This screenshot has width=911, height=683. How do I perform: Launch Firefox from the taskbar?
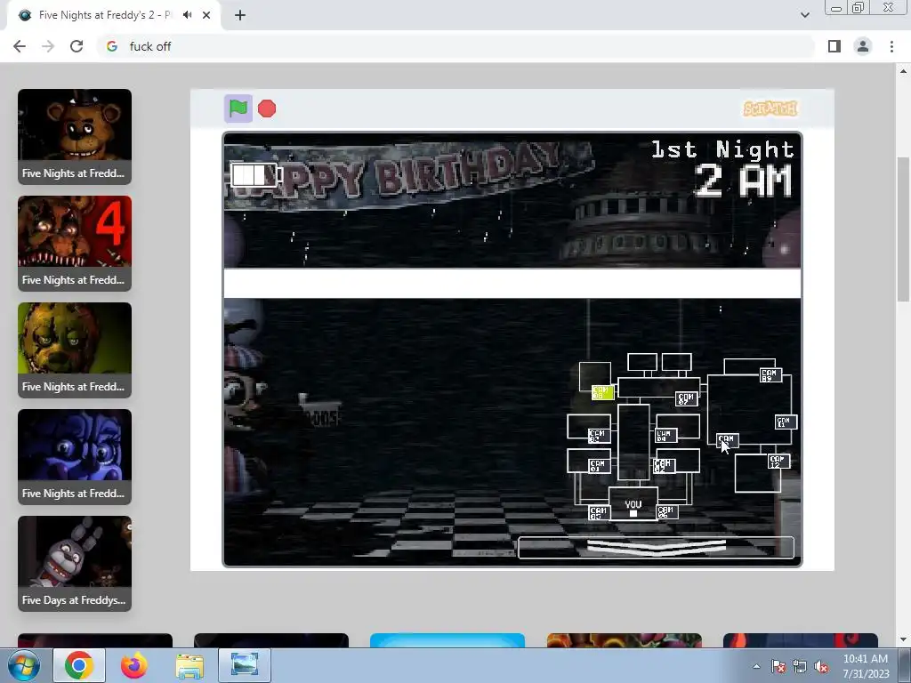[133, 665]
